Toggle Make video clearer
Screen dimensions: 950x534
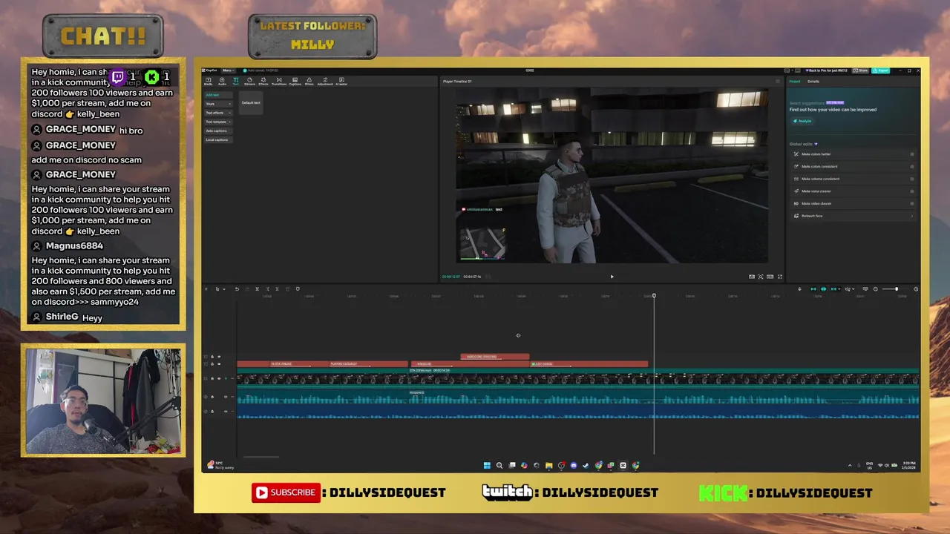[x=912, y=203]
